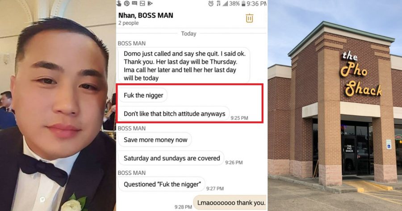Select the 'Domo just called' message bubble
This screenshot has width=402, height=211.
point(184,65)
